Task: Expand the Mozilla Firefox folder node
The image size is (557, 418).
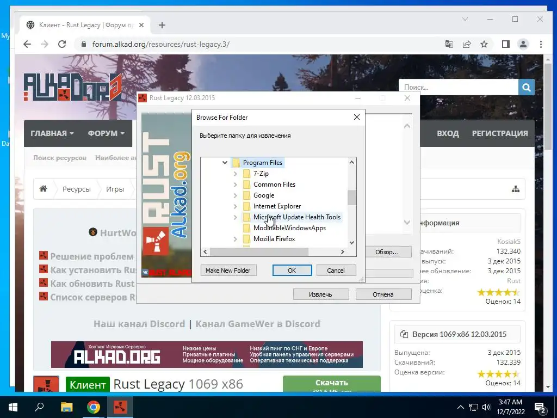Action: 235,239
